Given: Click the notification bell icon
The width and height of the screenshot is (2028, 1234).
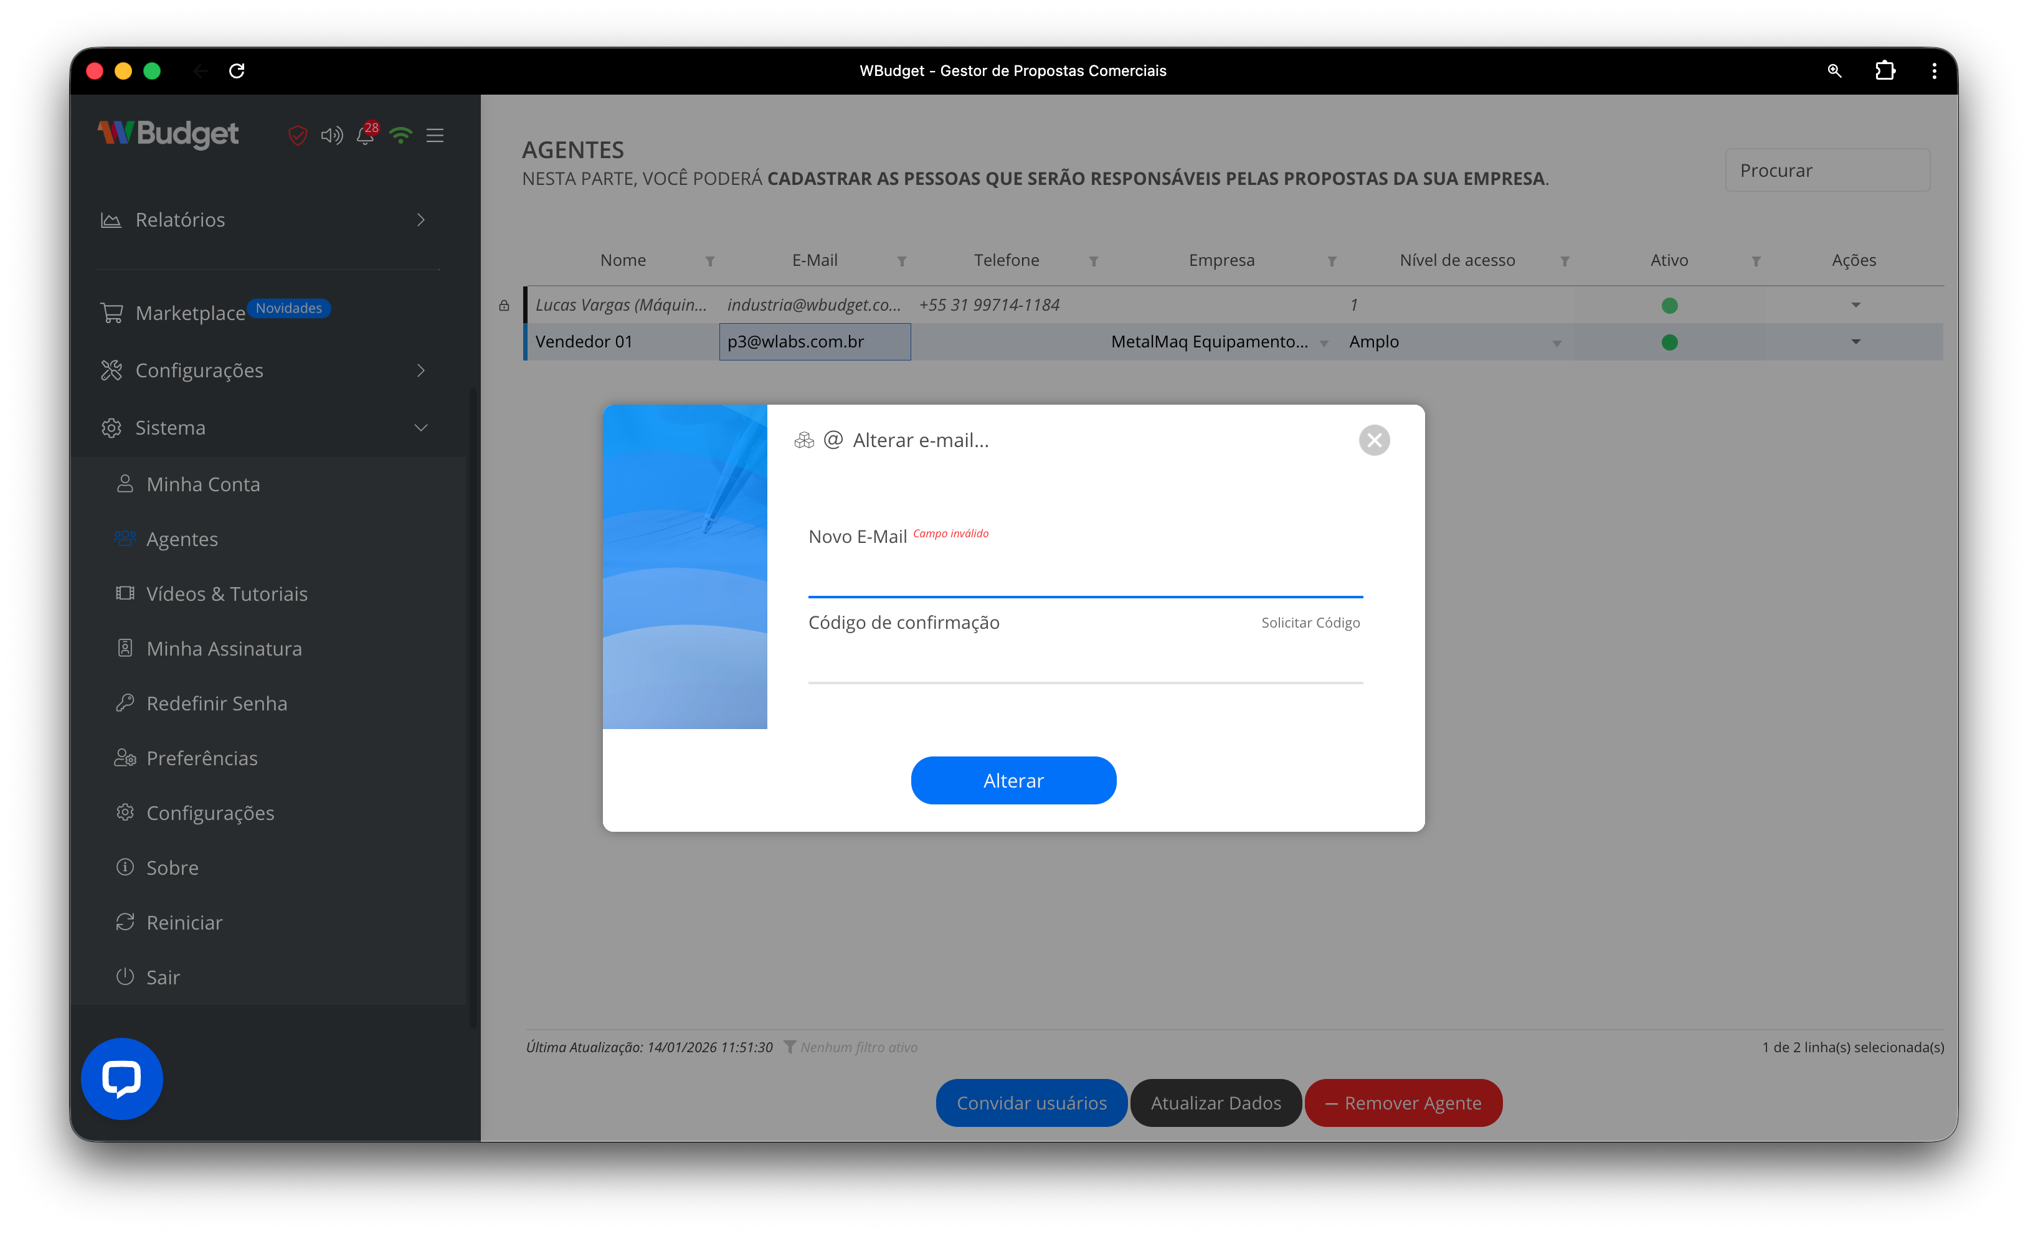Looking at the screenshot, I should pyautogui.click(x=366, y=136).
